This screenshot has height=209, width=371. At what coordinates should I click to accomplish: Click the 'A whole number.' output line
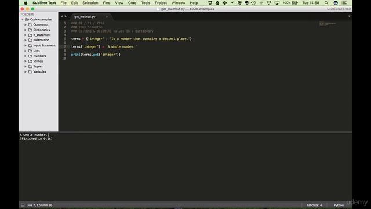(x=34, y=135)
